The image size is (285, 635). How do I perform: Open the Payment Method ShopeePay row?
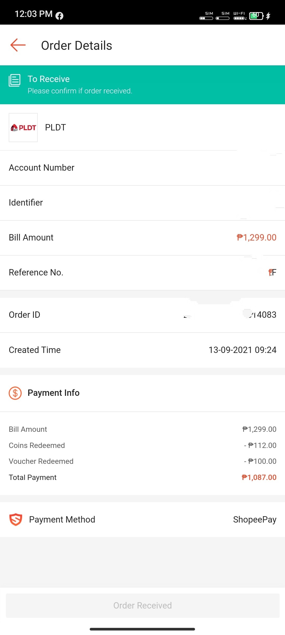click(142, 519)
